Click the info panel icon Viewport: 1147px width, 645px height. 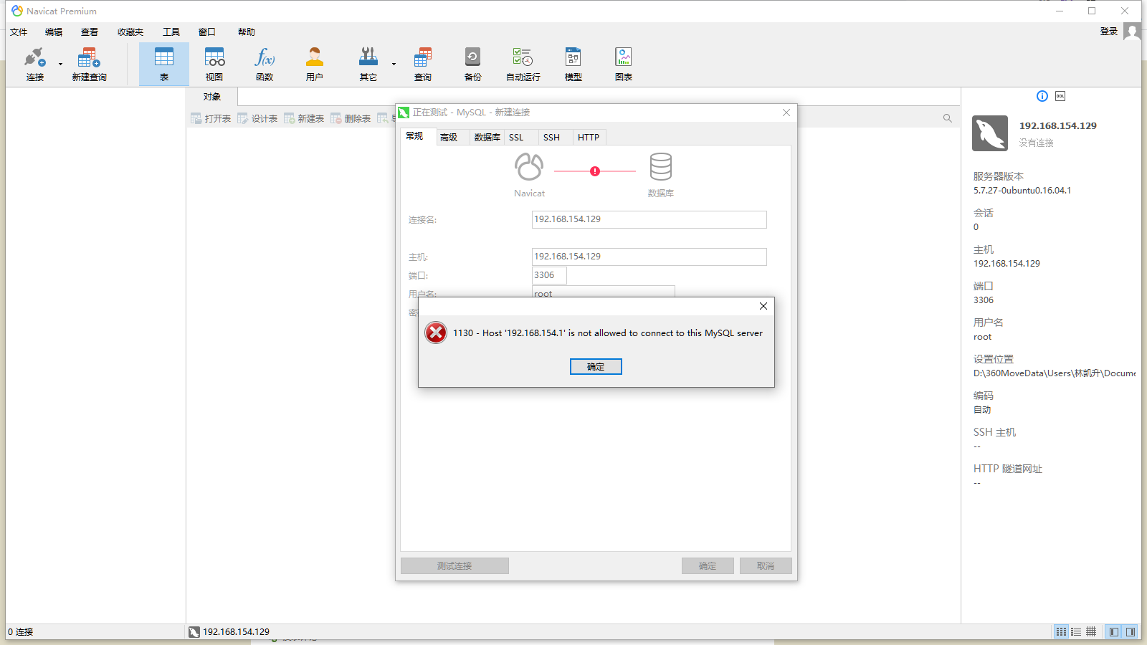[1042, 96]
